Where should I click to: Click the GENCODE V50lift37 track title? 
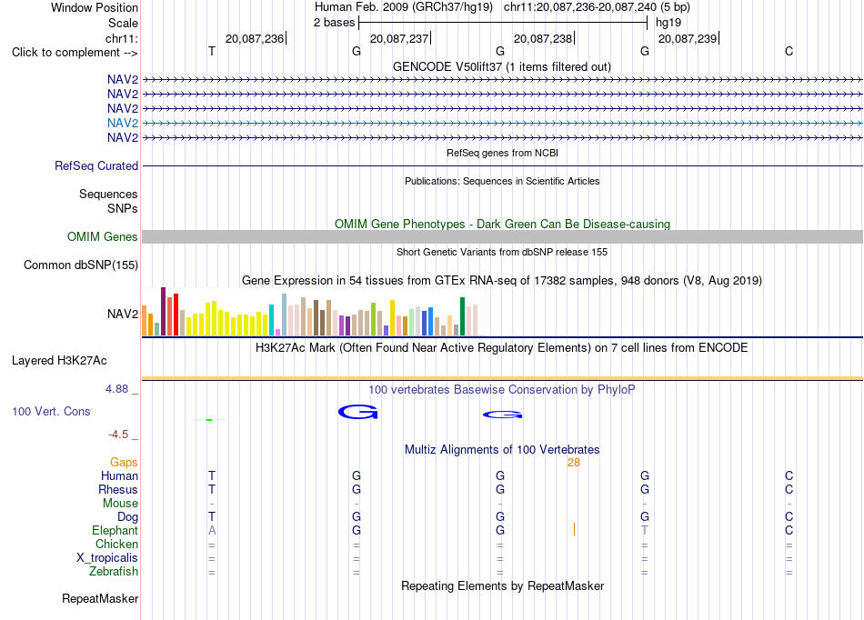(502, 66)
